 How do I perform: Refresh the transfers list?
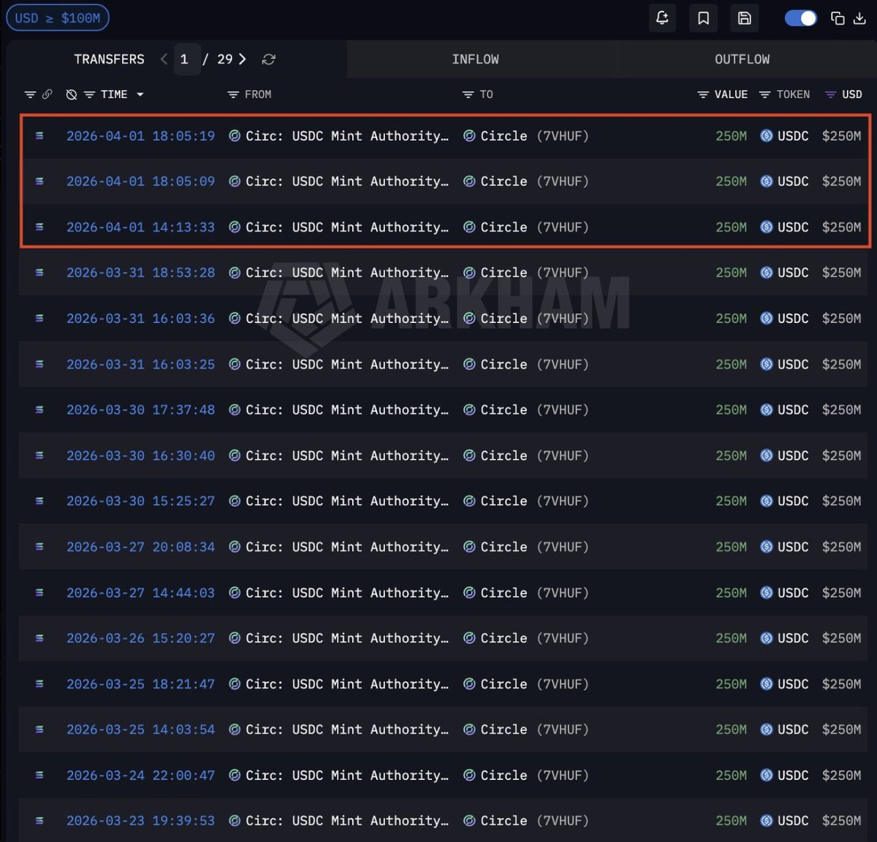(269, 59)
